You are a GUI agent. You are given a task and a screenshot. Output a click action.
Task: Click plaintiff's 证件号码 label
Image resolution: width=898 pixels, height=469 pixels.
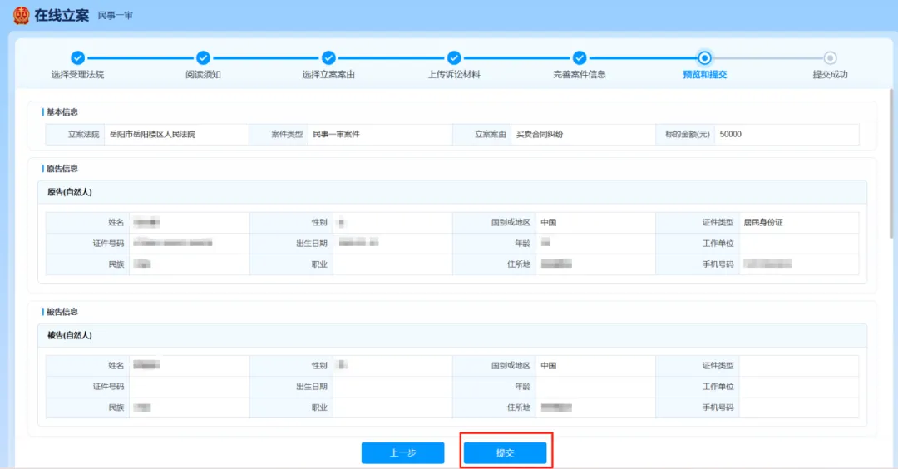pyautogui.click(x=108, y=244)
